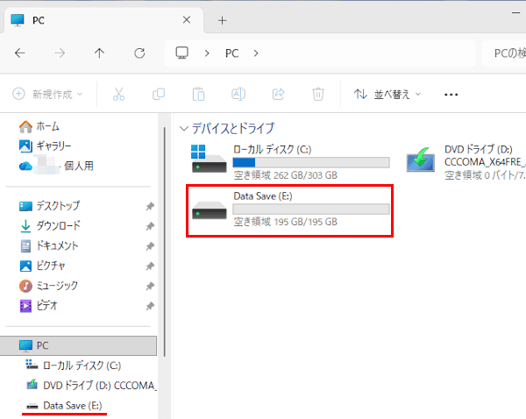
Task: Open ピクチャ in quick access
Action: [42, 266]
